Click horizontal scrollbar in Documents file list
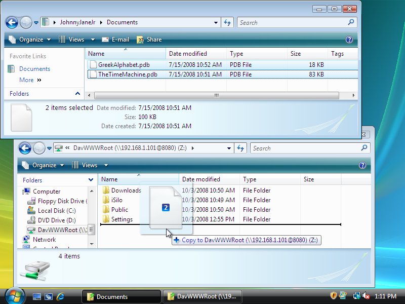The image size is (405, 304). pyautogui.click(x=216, y=95)
